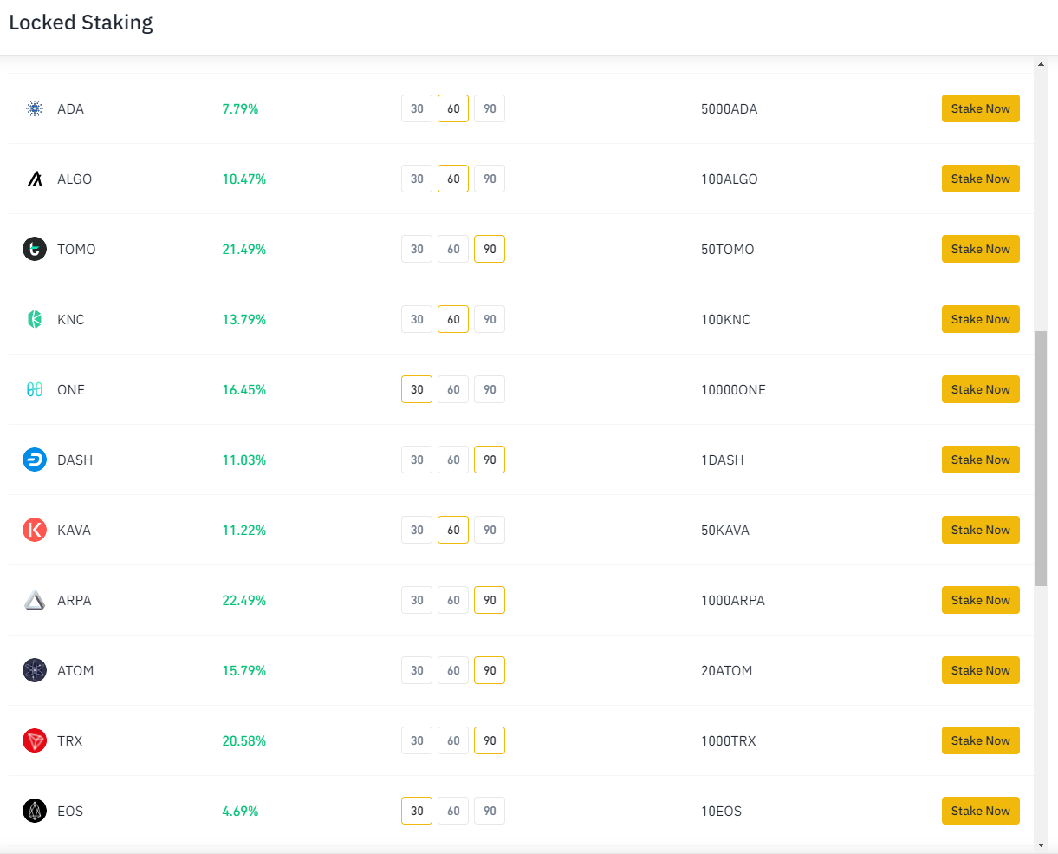The height and width of the screenshot is (854, 1058).
Task: Click the TOMO coin icon
Action: (x=35, y=249)
